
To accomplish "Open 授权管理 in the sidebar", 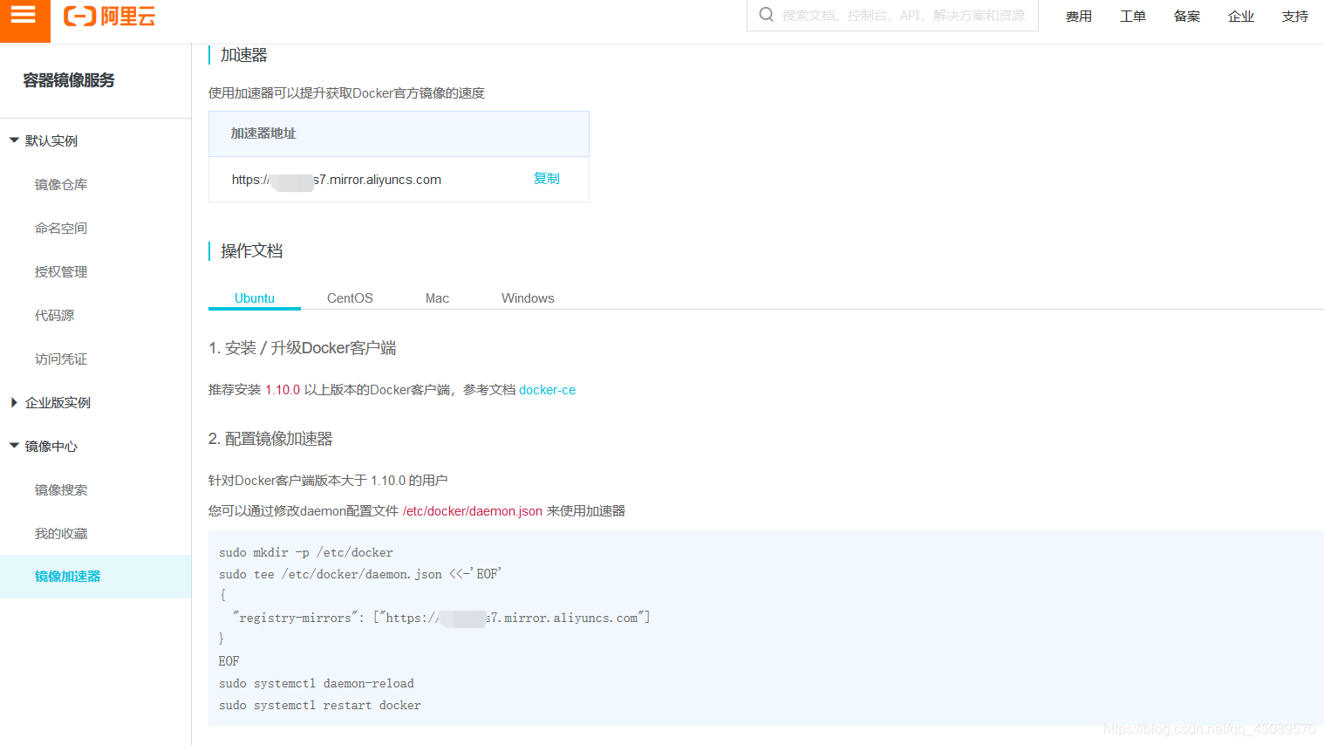I will [x=61, y=271].
